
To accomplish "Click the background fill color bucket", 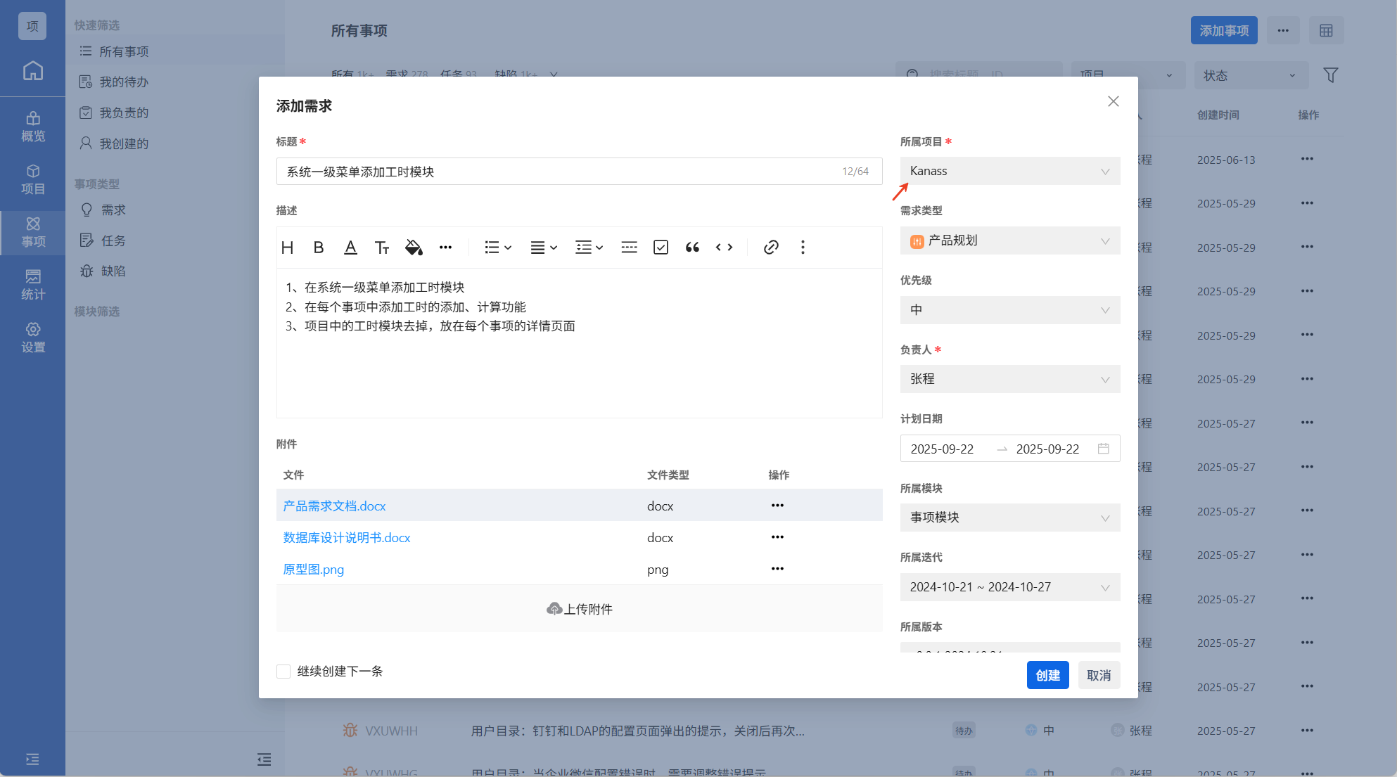I will [414, 248].
